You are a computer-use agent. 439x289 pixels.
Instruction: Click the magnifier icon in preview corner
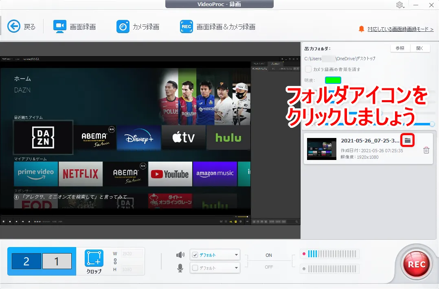(x=296, y=221)
